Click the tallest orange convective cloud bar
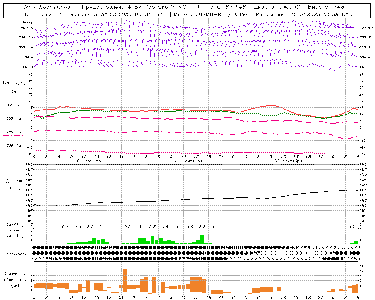This screenshot has width=375, height=300. [x=125, y=280]
